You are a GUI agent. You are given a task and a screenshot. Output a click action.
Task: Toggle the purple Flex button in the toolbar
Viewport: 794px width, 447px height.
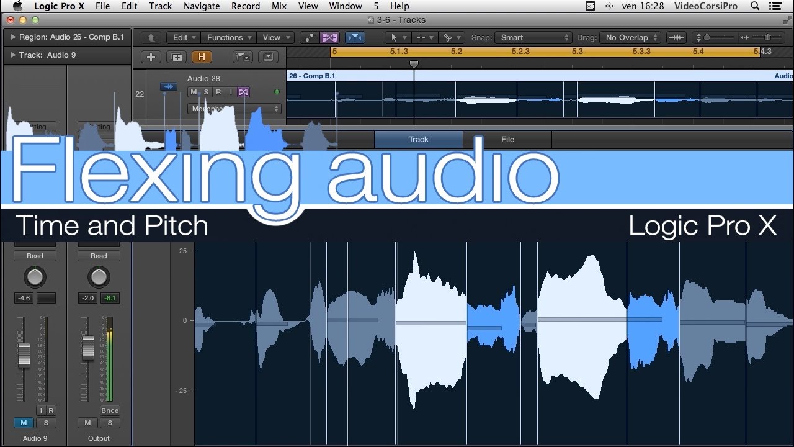(x=329, y=37)
